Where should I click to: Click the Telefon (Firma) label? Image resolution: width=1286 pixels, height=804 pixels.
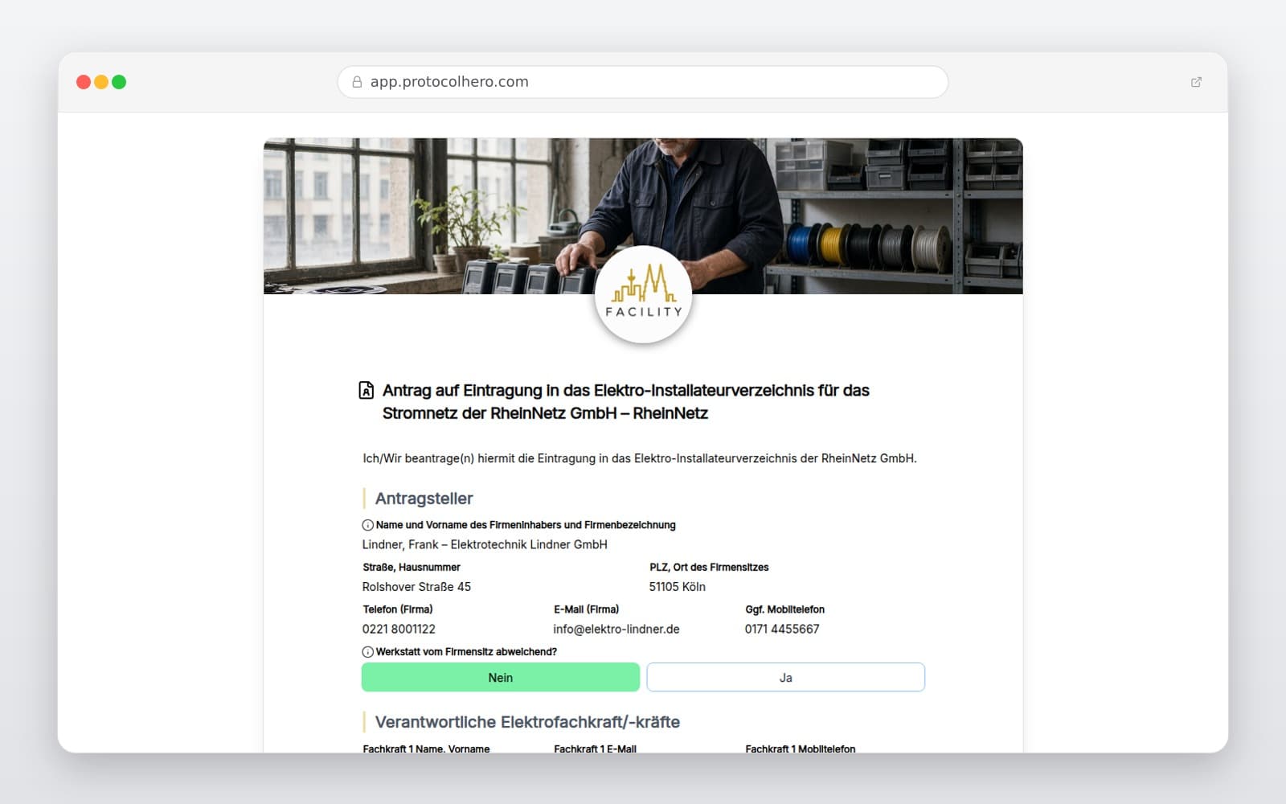click(398, 609)
